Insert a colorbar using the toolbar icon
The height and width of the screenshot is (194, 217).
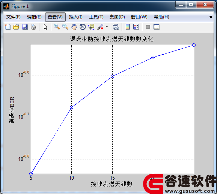[x=128, y=27]
